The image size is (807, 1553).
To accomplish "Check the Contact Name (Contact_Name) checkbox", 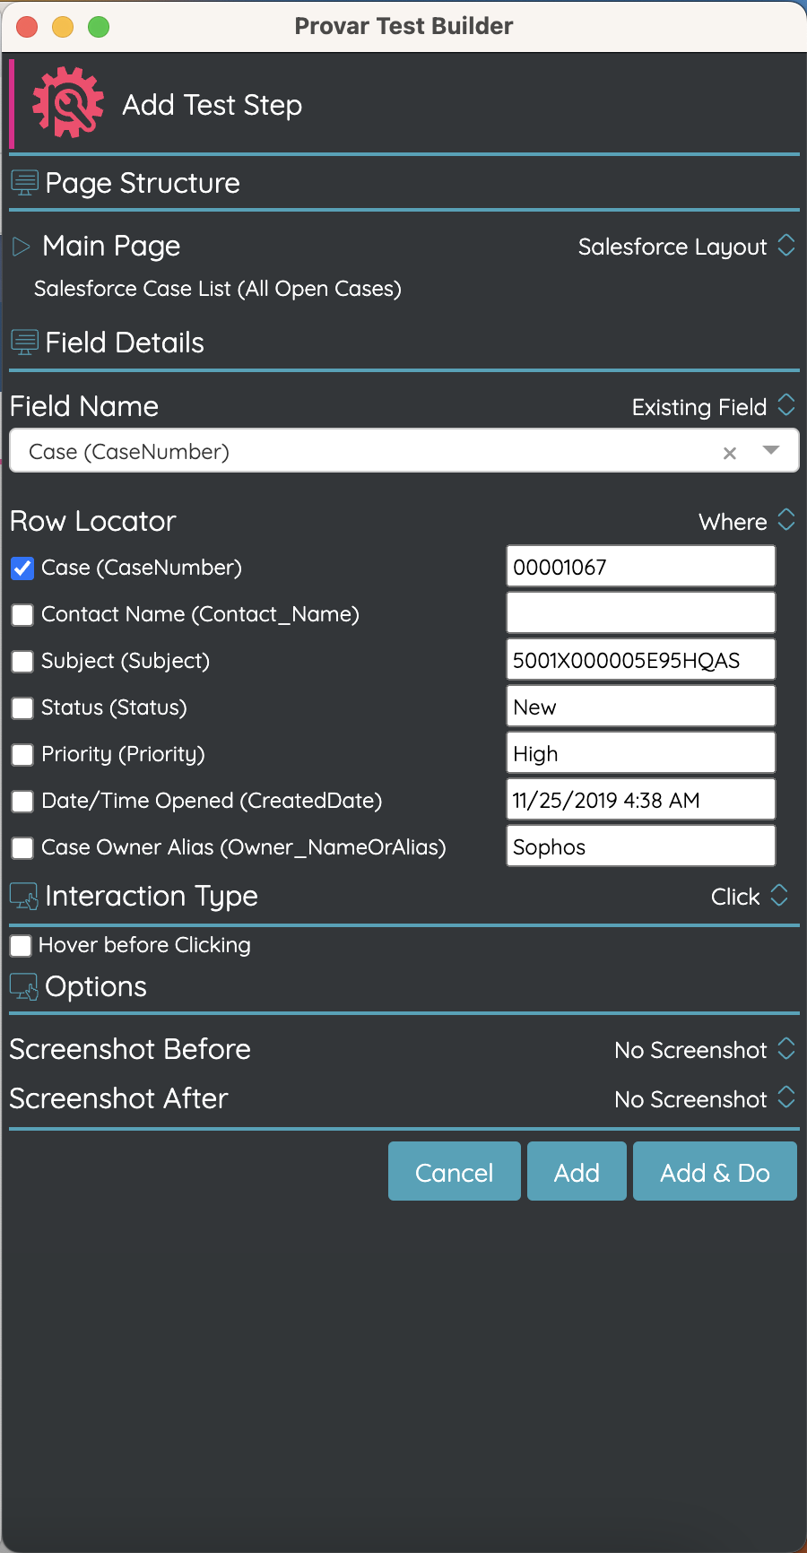I will click(x=22, y=614).
